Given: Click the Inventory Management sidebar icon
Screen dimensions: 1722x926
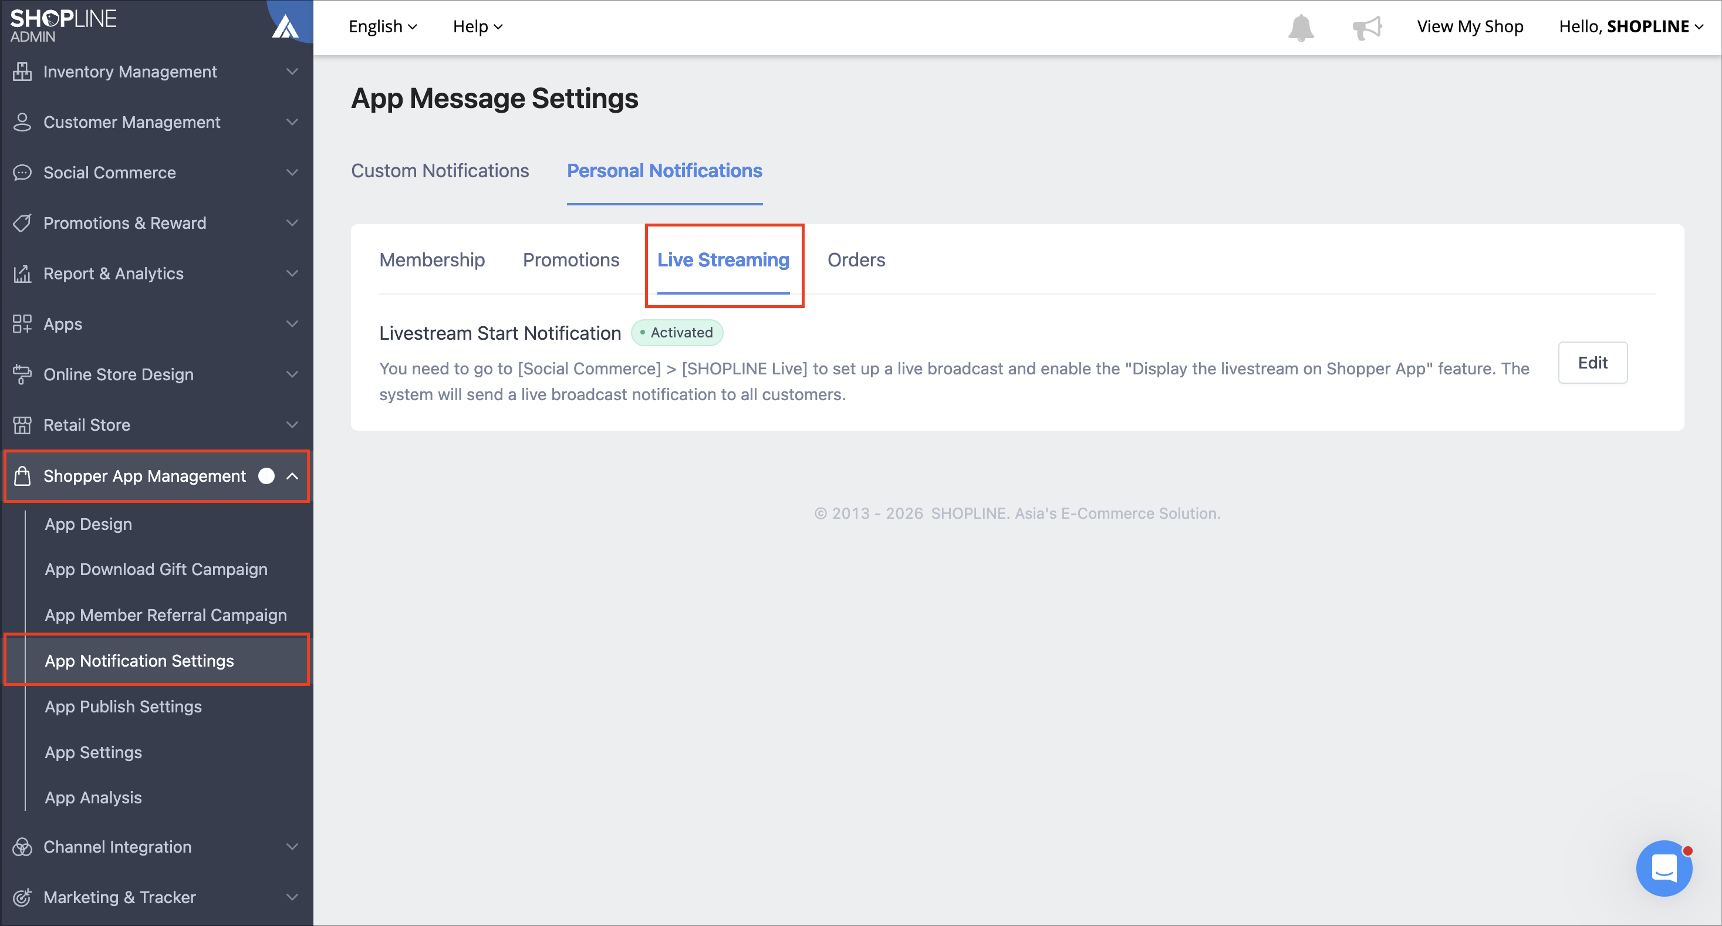Looking at the screenshot, I should click(22, 72).
